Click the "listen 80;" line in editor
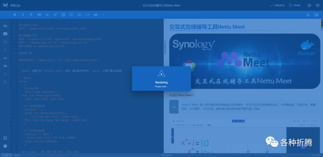 pyautogui.click(x=32, y=88)
